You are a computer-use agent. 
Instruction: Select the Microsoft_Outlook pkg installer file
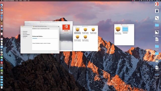(x=93, y=31)
